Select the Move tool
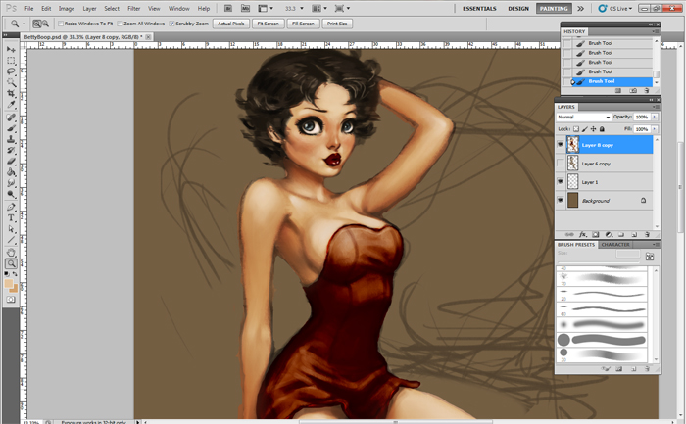Image resolution: width=686 pixels, height=424 pixels. [11, 49]
